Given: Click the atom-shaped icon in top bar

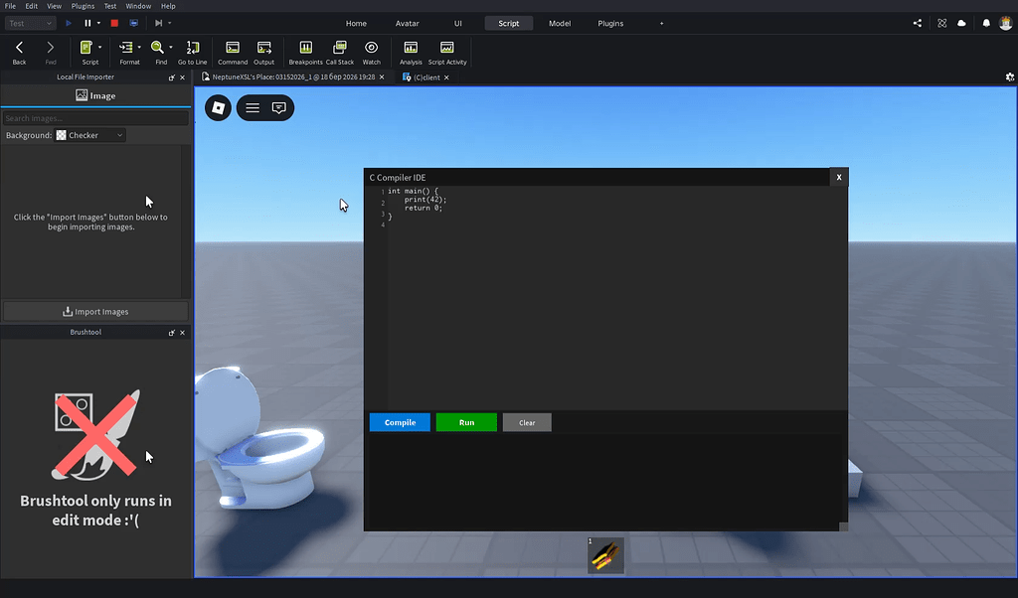Looking at the screenshot, I should tap(942, 24).
